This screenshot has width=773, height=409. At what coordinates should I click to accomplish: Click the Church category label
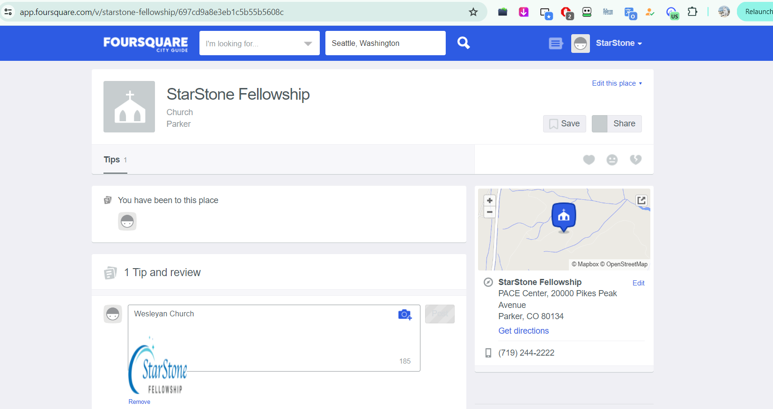point(180,112)
